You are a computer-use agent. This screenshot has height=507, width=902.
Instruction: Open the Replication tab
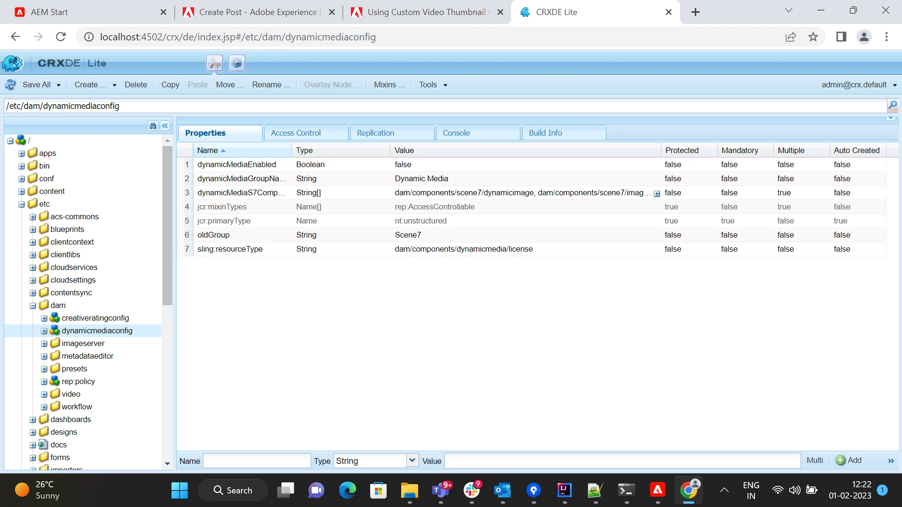click(x=375, y=133)
